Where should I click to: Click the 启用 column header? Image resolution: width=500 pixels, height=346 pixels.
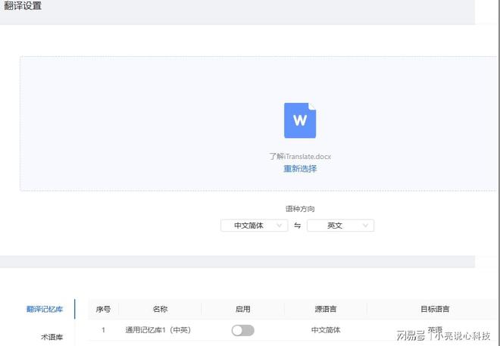[242, 309]
